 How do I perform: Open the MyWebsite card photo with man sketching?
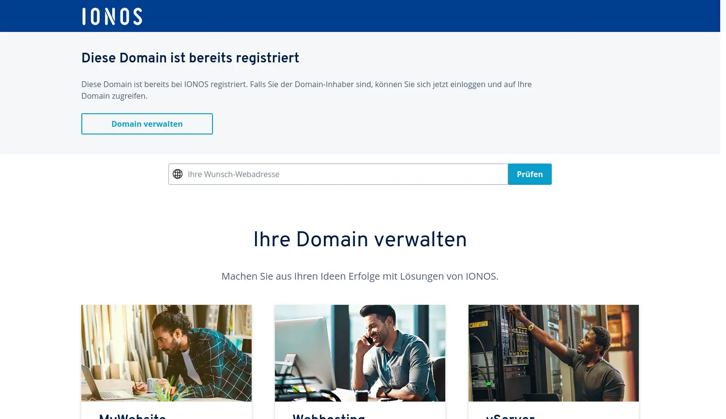(166, 353)
